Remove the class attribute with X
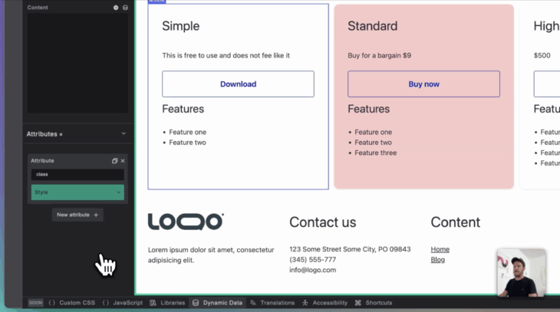 (123, 161)
